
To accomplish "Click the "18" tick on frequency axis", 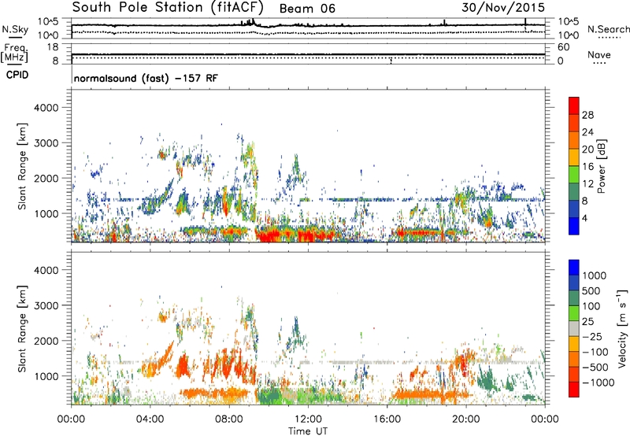I will 53,47.
